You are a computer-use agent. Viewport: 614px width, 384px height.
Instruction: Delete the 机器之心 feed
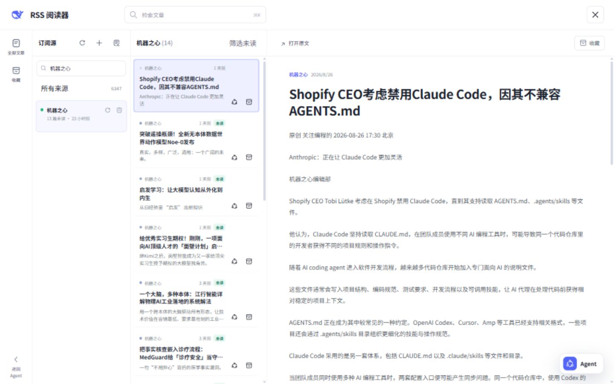[119, 110]
